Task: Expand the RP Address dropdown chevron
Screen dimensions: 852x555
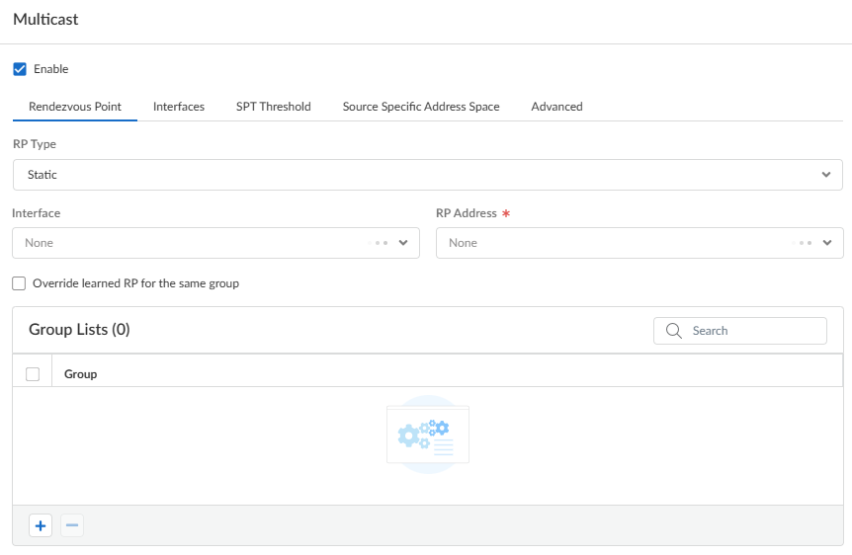Action: click(x=826, y=243)
